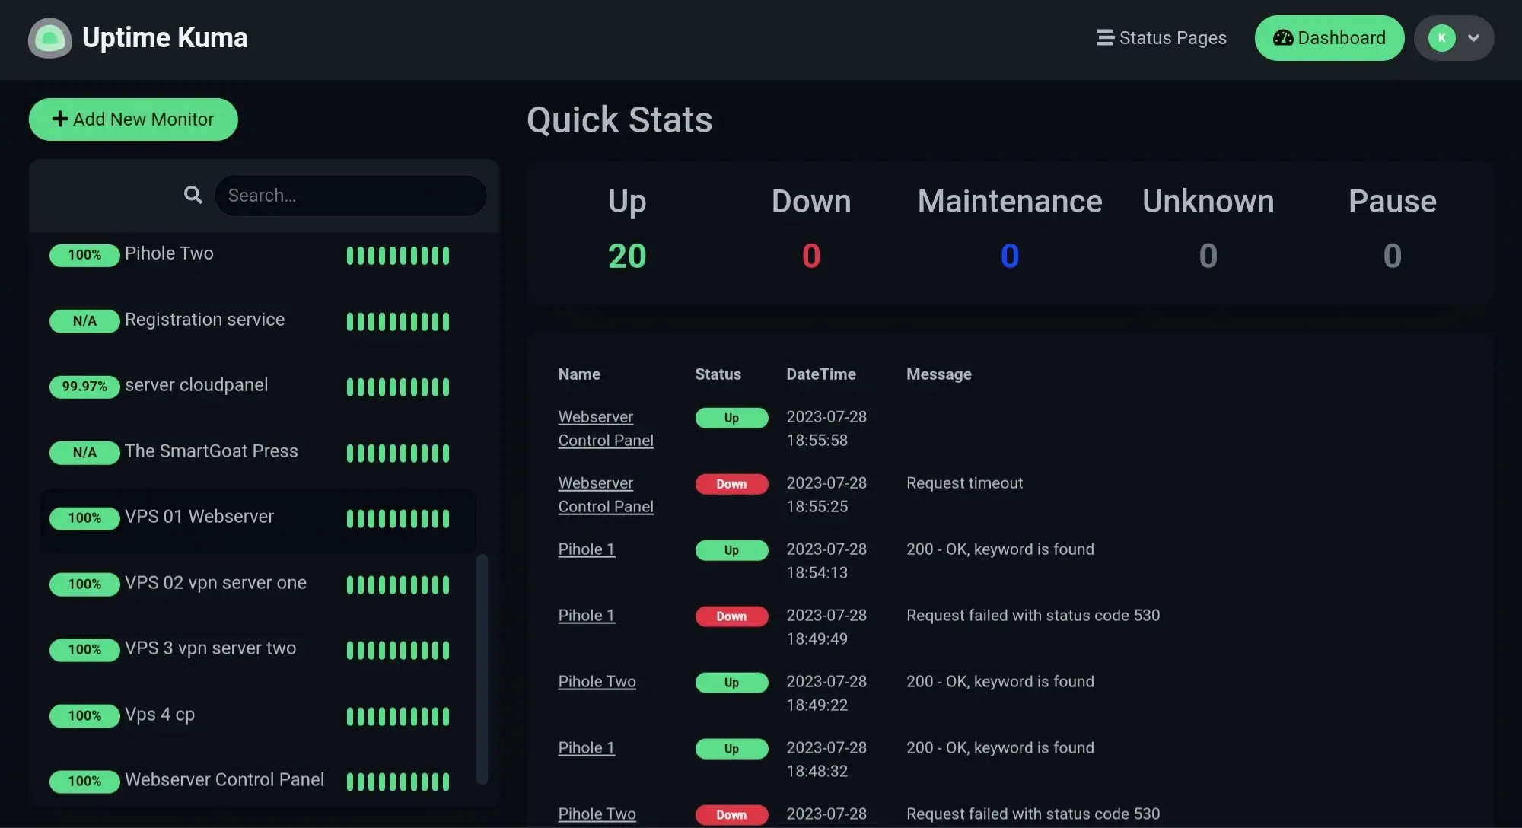Select the Pihole Two monitor

coord(259,254)
